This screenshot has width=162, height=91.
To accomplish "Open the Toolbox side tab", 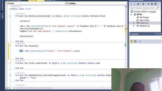I will tap(3, 16).
